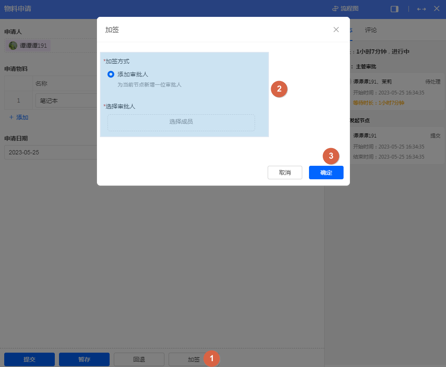Click the expand width arrows icon
This screenshot has height=367, width=446.
tap(421, 9)
